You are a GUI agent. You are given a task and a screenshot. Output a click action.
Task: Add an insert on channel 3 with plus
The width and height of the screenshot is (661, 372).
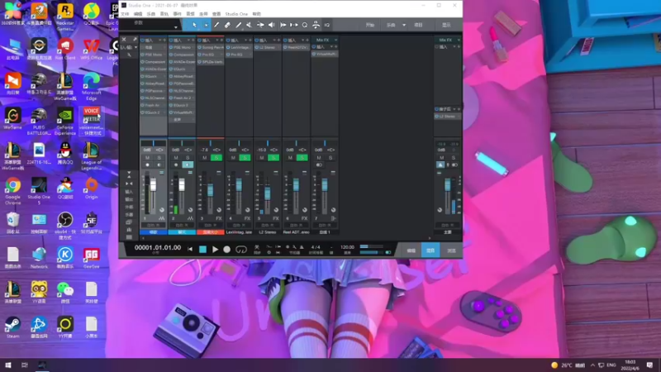click(221, 40)
